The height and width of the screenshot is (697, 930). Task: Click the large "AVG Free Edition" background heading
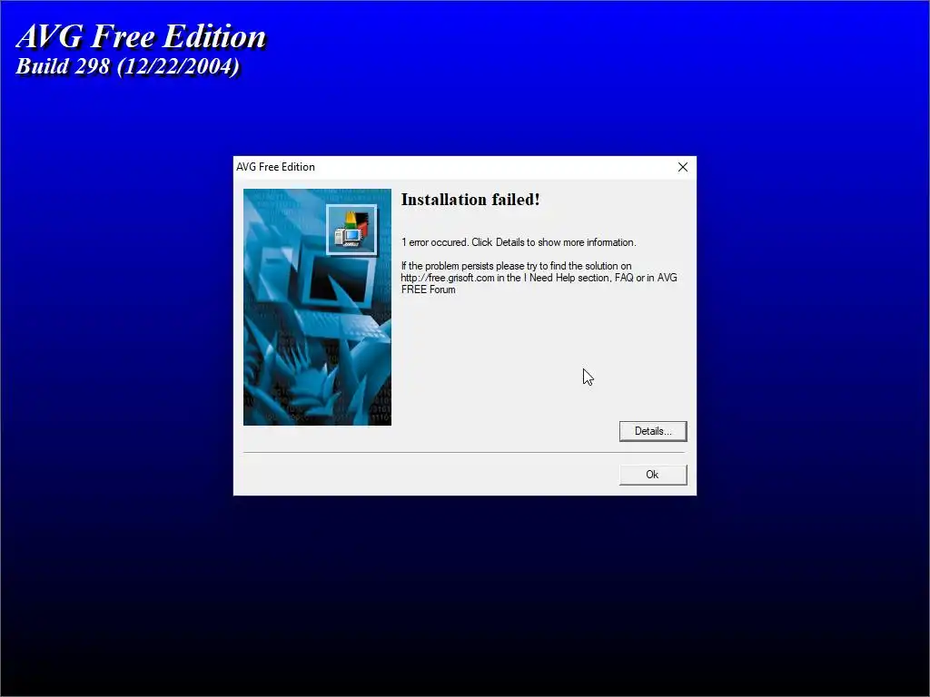(x=141, y=36)
